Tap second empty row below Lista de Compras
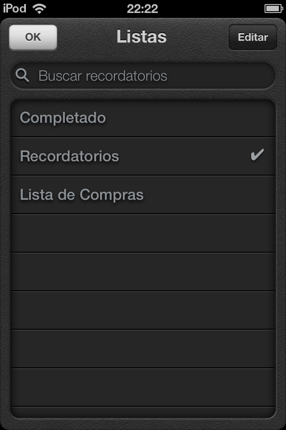 tap(143, 272)
